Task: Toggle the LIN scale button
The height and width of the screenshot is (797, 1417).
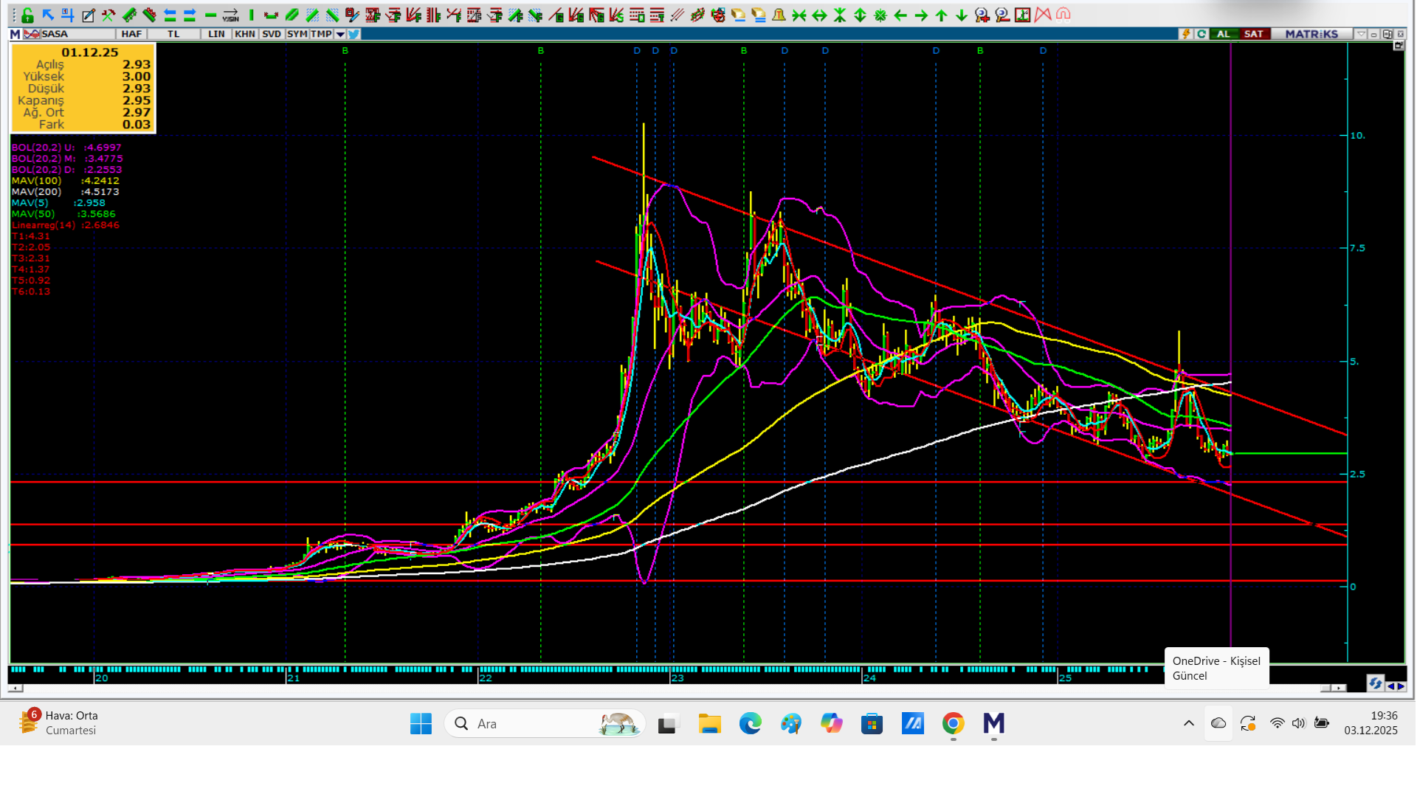Action: 216,34
